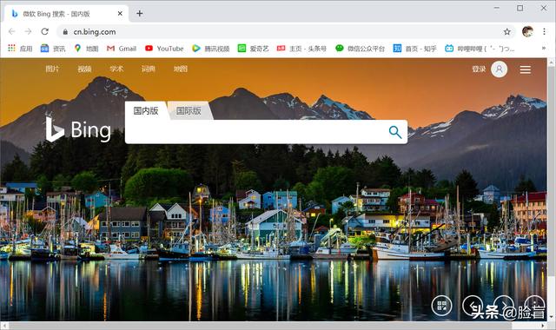Click the Bing logo

click(x=78, y=129)
